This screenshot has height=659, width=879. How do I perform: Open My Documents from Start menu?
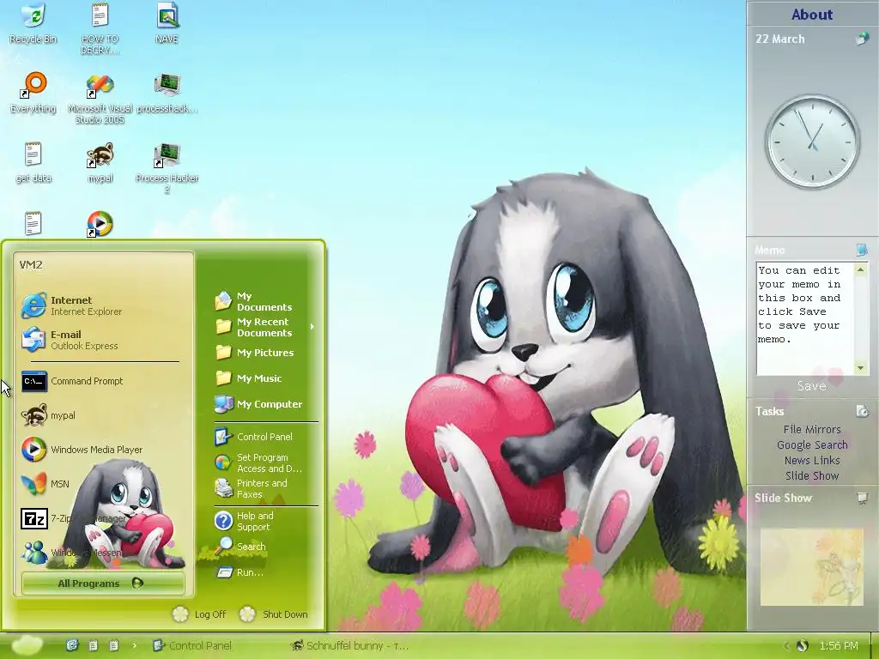tap(264, 301)
